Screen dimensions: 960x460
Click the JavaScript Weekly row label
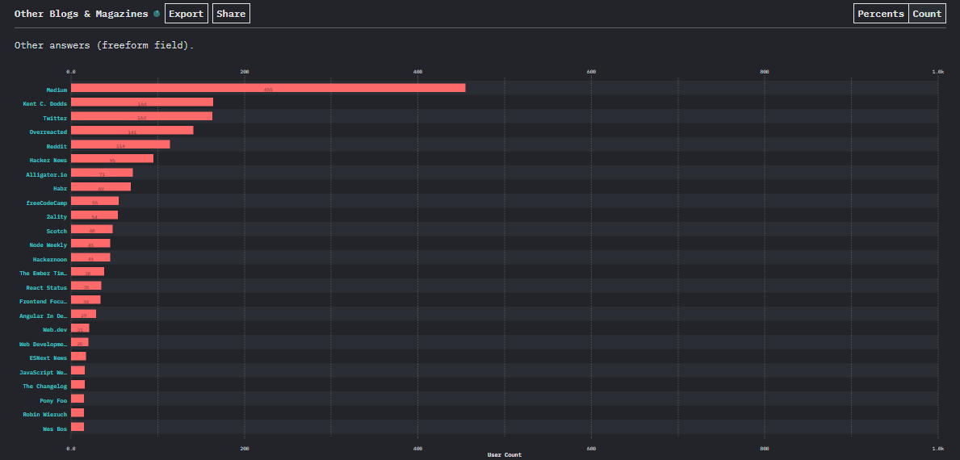coord(44,373)
